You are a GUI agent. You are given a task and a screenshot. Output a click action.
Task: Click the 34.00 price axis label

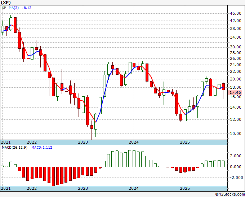[236, 37]
